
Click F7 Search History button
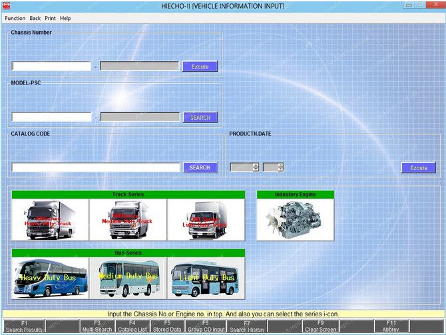tap(247, 326)
